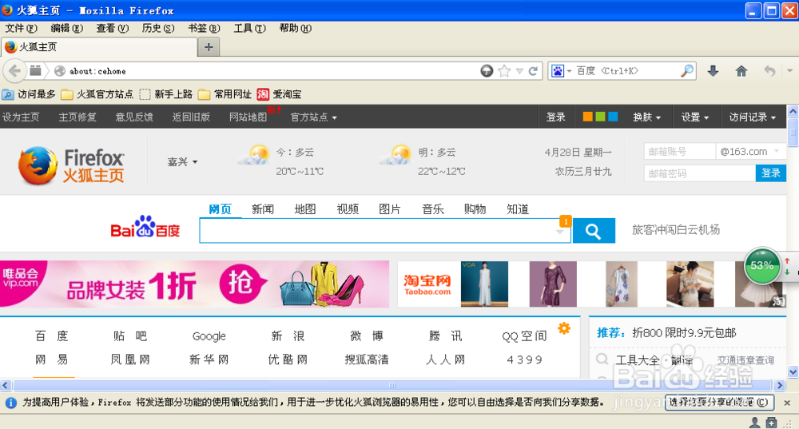Image resolution: width=799 pixels, height=429 pixels.
Task: Pick the blue skin color swatch
Action: click(613, 117)
